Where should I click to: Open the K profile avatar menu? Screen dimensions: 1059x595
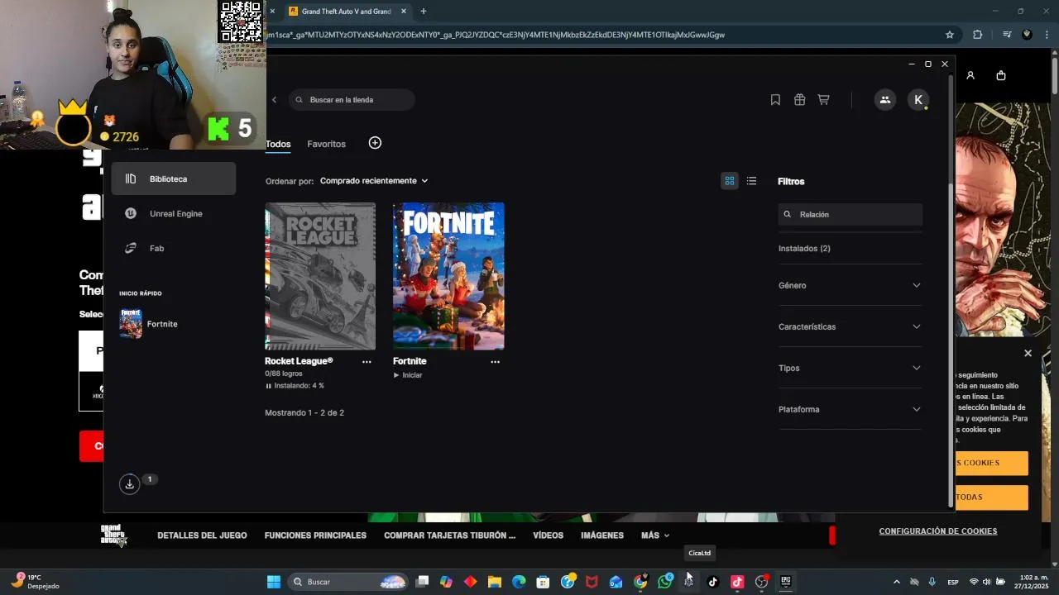[x=918, y=100]
